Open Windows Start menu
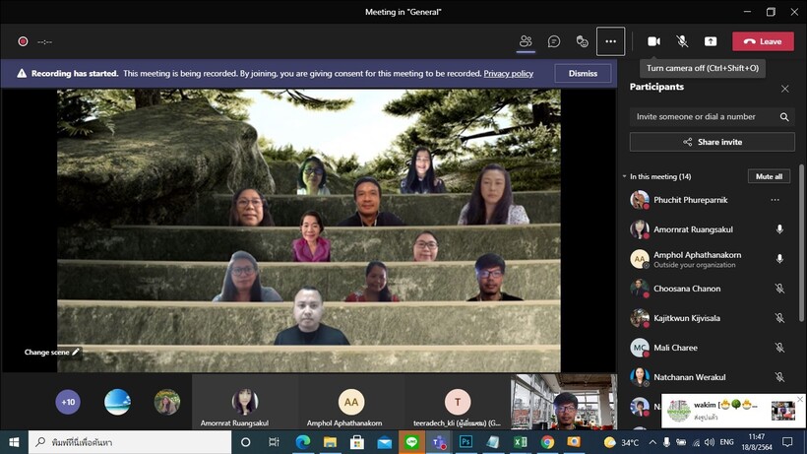 [x=14, y=442]
